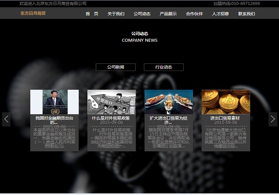Viewport: 279px width, 195px height.
Task: Select 合作伙伴 in the navigation
Action: click(194, 13)
